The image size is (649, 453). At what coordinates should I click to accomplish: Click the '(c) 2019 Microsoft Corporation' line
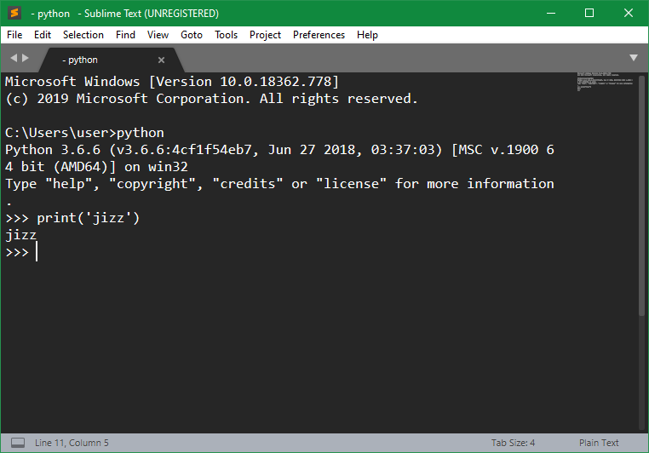point(211,99)
